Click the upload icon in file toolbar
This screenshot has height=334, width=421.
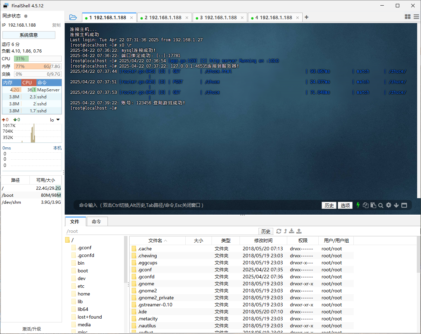click(x=299, y=231)
